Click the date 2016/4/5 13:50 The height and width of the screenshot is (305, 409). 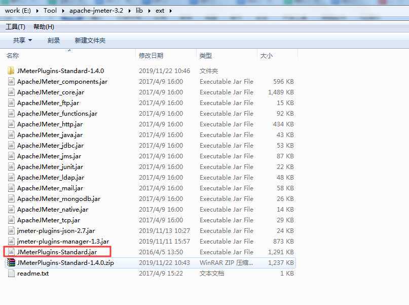tap(161, 252)
